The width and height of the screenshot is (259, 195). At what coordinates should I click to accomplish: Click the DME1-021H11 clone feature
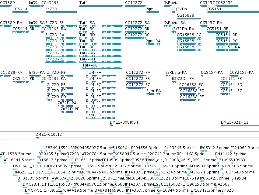click(240, 125)
